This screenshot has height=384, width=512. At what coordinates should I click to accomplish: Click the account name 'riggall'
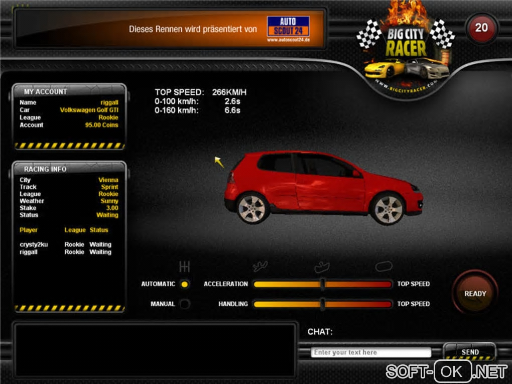(x=109, y=102)
